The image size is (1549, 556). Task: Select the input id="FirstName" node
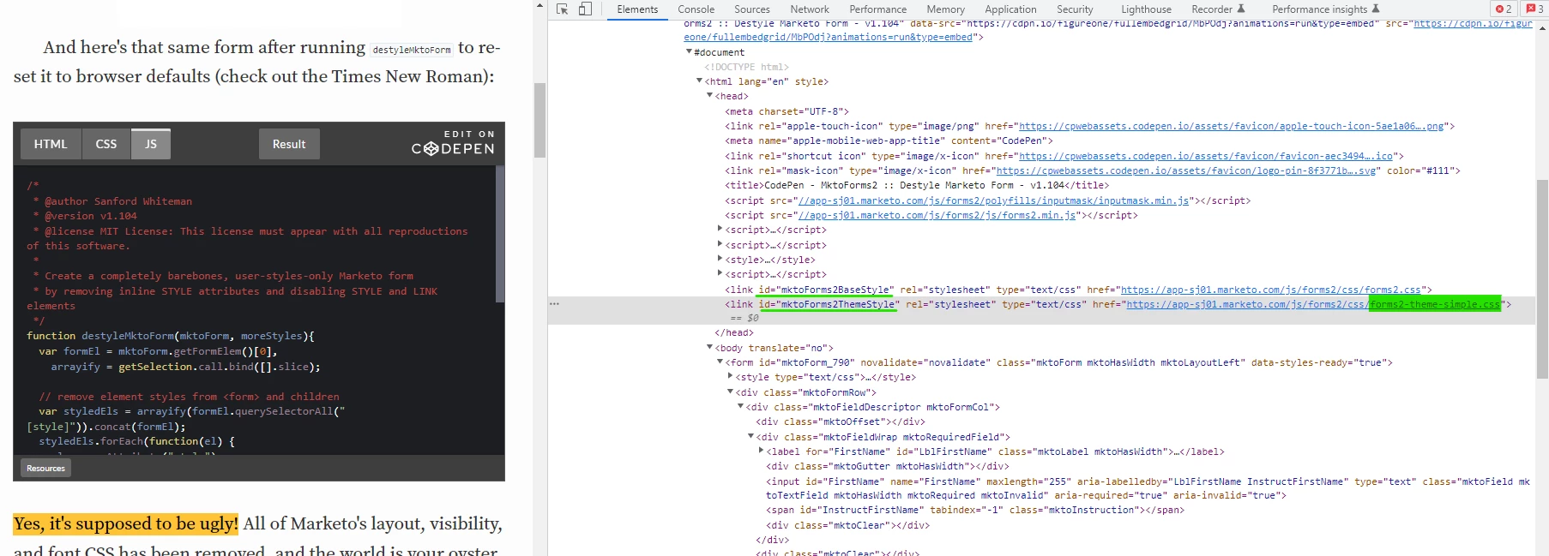click(x=1148, y=488)
